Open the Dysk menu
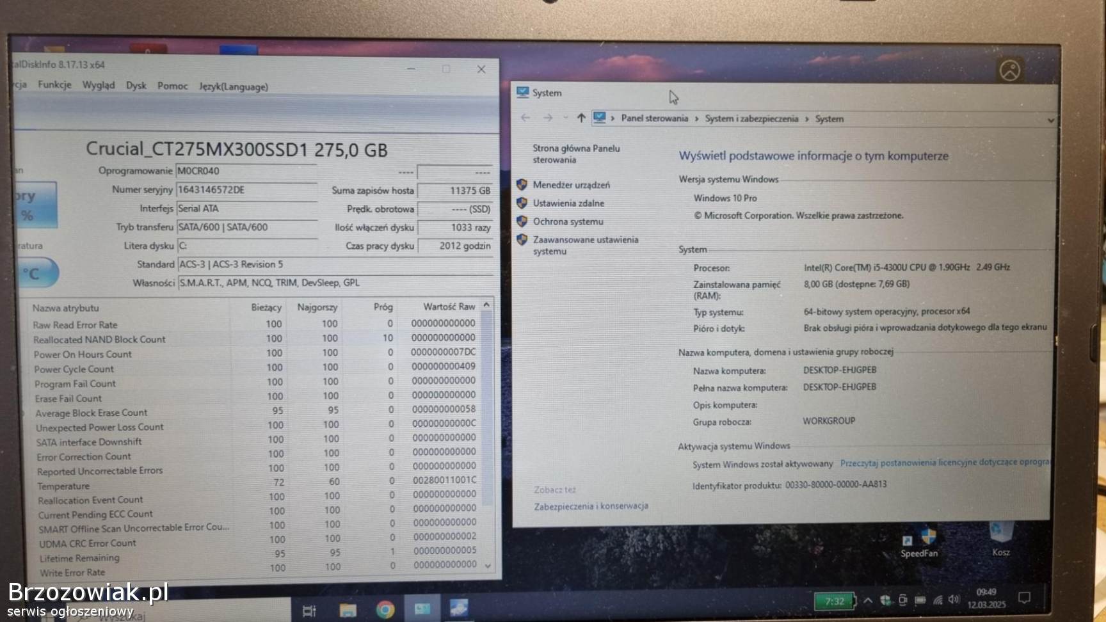 click(136, 85)
